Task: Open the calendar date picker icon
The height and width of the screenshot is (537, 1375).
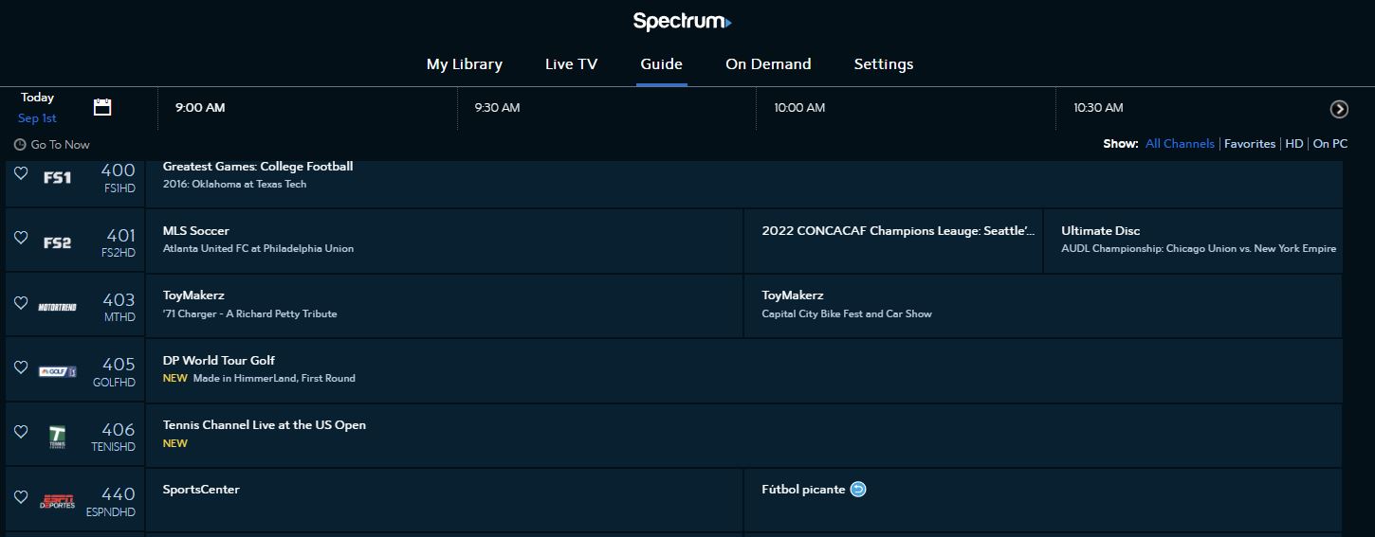Action: (x=102, y=107)
